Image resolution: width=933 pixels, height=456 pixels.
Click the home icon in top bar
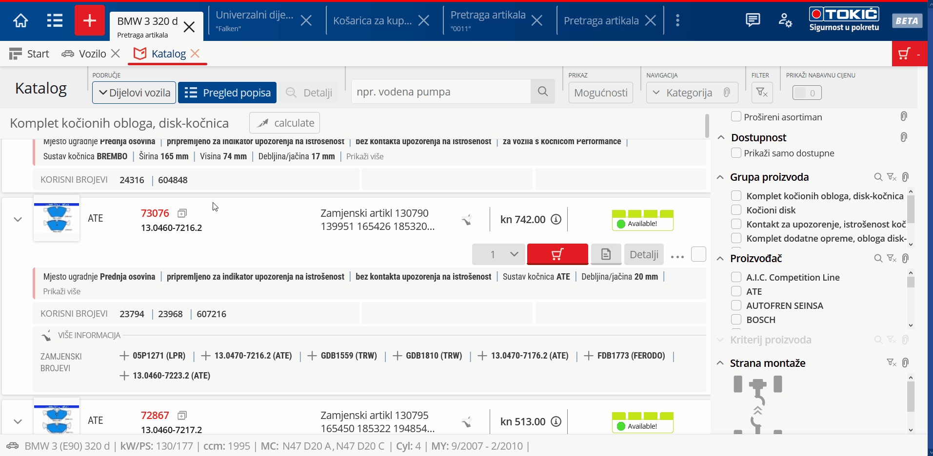pos(20,20)
